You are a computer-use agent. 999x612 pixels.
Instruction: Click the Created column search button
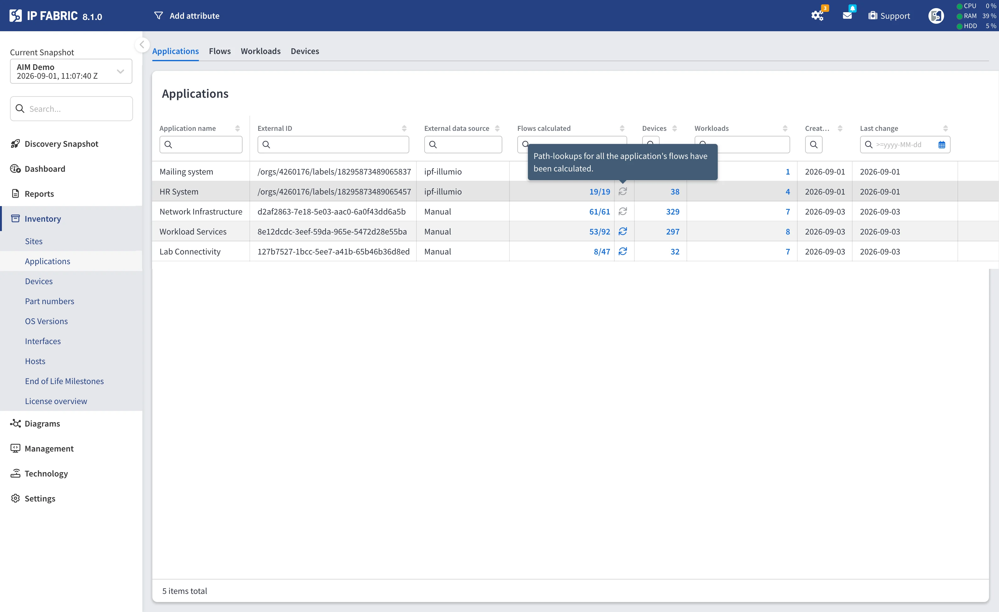click(x=814, y=144)
